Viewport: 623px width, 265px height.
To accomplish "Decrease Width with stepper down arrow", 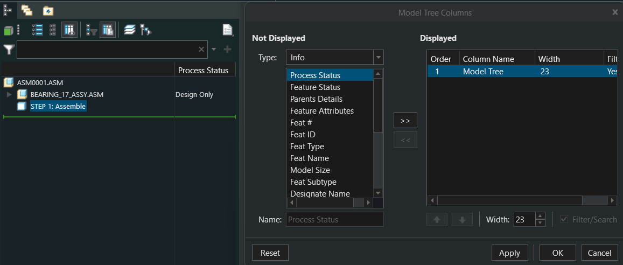I will pyautogui.click(x=541, y=223).
